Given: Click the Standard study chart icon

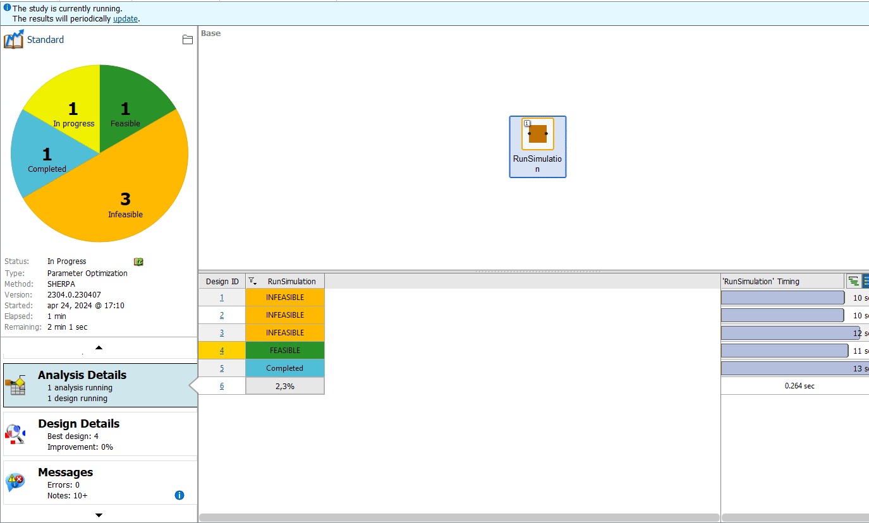Looking at the screenshot, I should 14,39.
